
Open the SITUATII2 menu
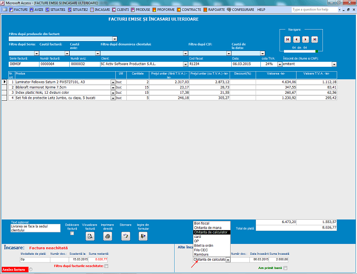(78, 9)
